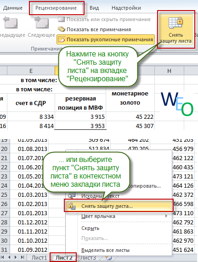Choose Выделить все листы menu item

pos(119,250)
